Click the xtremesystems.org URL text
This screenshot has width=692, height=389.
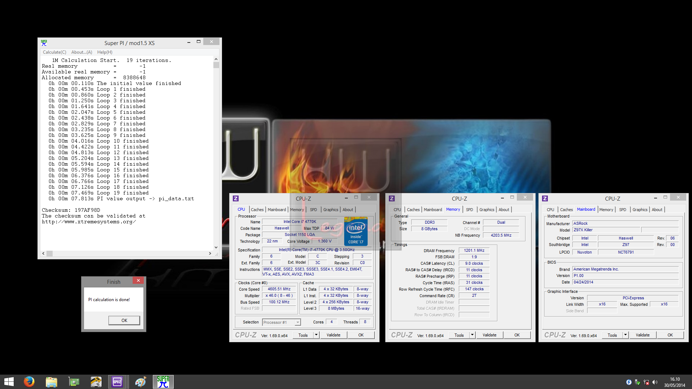coord(89,222)
